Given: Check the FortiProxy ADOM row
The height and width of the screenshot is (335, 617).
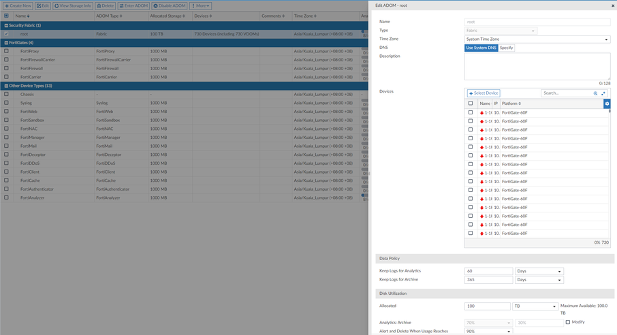Looking at the screenshot, I should [6, 51].
